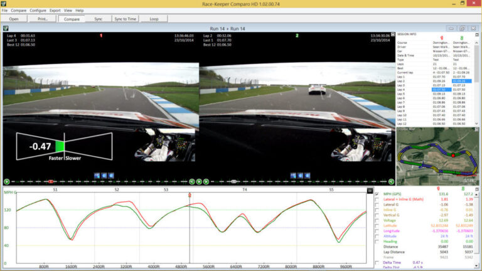Click the red marker on left video timeline
This screenshot has height=271, width=482.
50,181
